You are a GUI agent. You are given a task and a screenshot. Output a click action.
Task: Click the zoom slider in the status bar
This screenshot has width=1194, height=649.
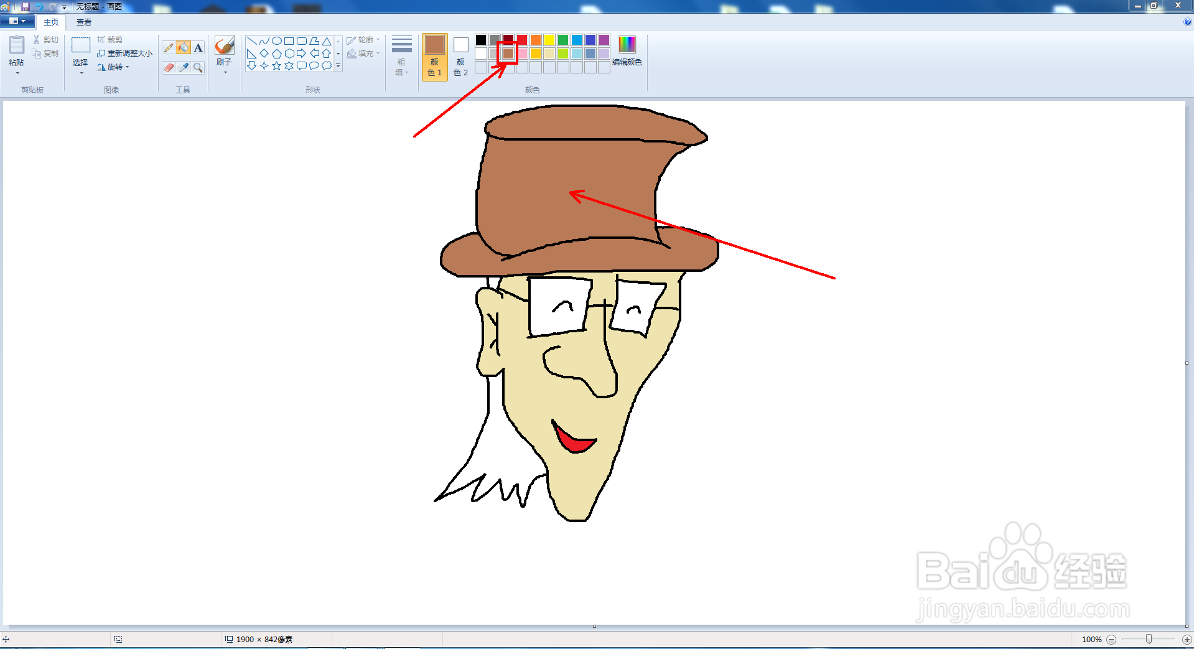click(x=1149, y=640)
